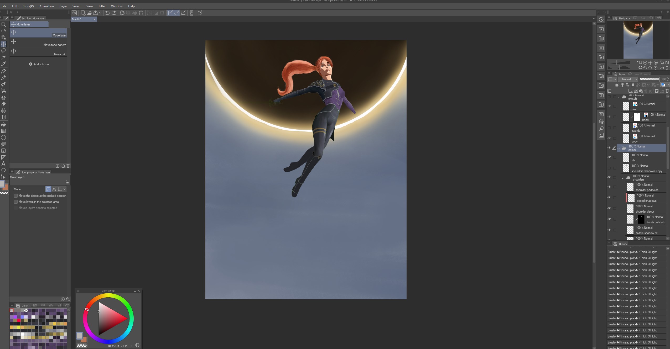Collapse the 'shoulders' layer folder
Screen dimensions: 670x349
pos(623,178)
